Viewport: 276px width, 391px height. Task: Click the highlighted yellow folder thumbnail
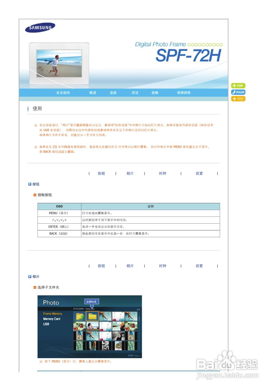(91, 316)
